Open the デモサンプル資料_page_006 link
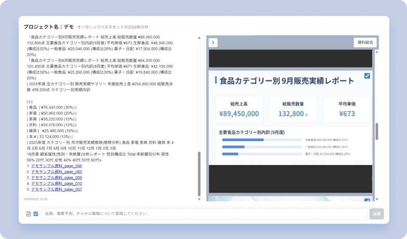407x239 pixels. pyautogui.click(x=57, y=166)
